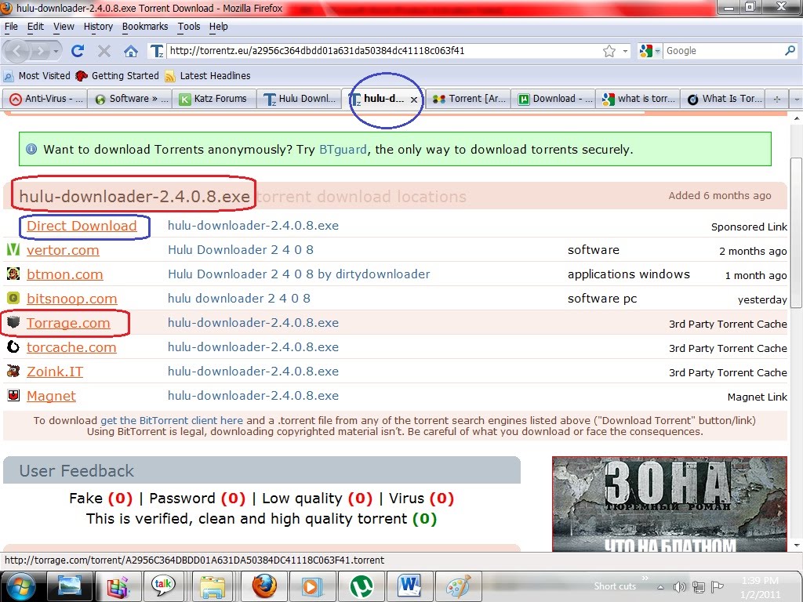Viewport: 803px width, 602px height.
Task: Open the back/forward history dropdown
Action: pyautogui.click(x=56, y=51)
